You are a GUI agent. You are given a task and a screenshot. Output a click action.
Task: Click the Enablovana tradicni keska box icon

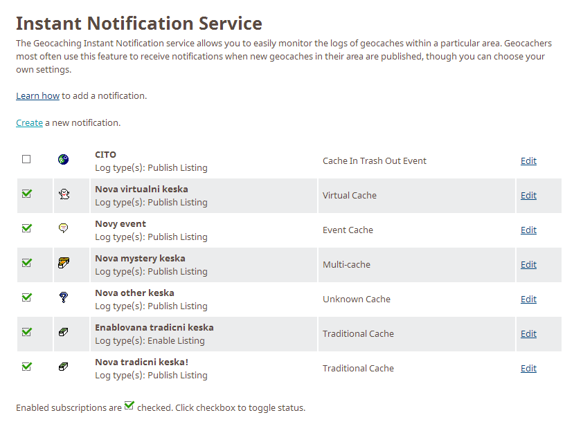point(64,332)
